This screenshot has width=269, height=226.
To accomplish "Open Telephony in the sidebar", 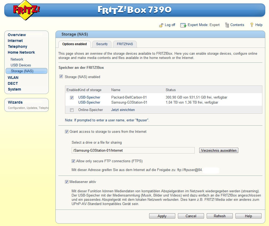I will click(x=18, y=46).
